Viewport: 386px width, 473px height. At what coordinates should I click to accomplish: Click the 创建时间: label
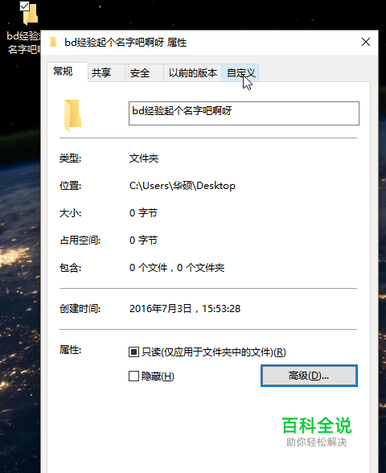point(80,309)
